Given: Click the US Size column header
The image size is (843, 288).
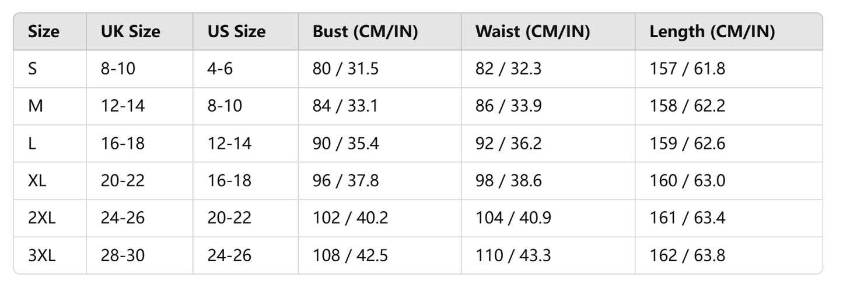Looking at the screenshot, I should 236,32.
